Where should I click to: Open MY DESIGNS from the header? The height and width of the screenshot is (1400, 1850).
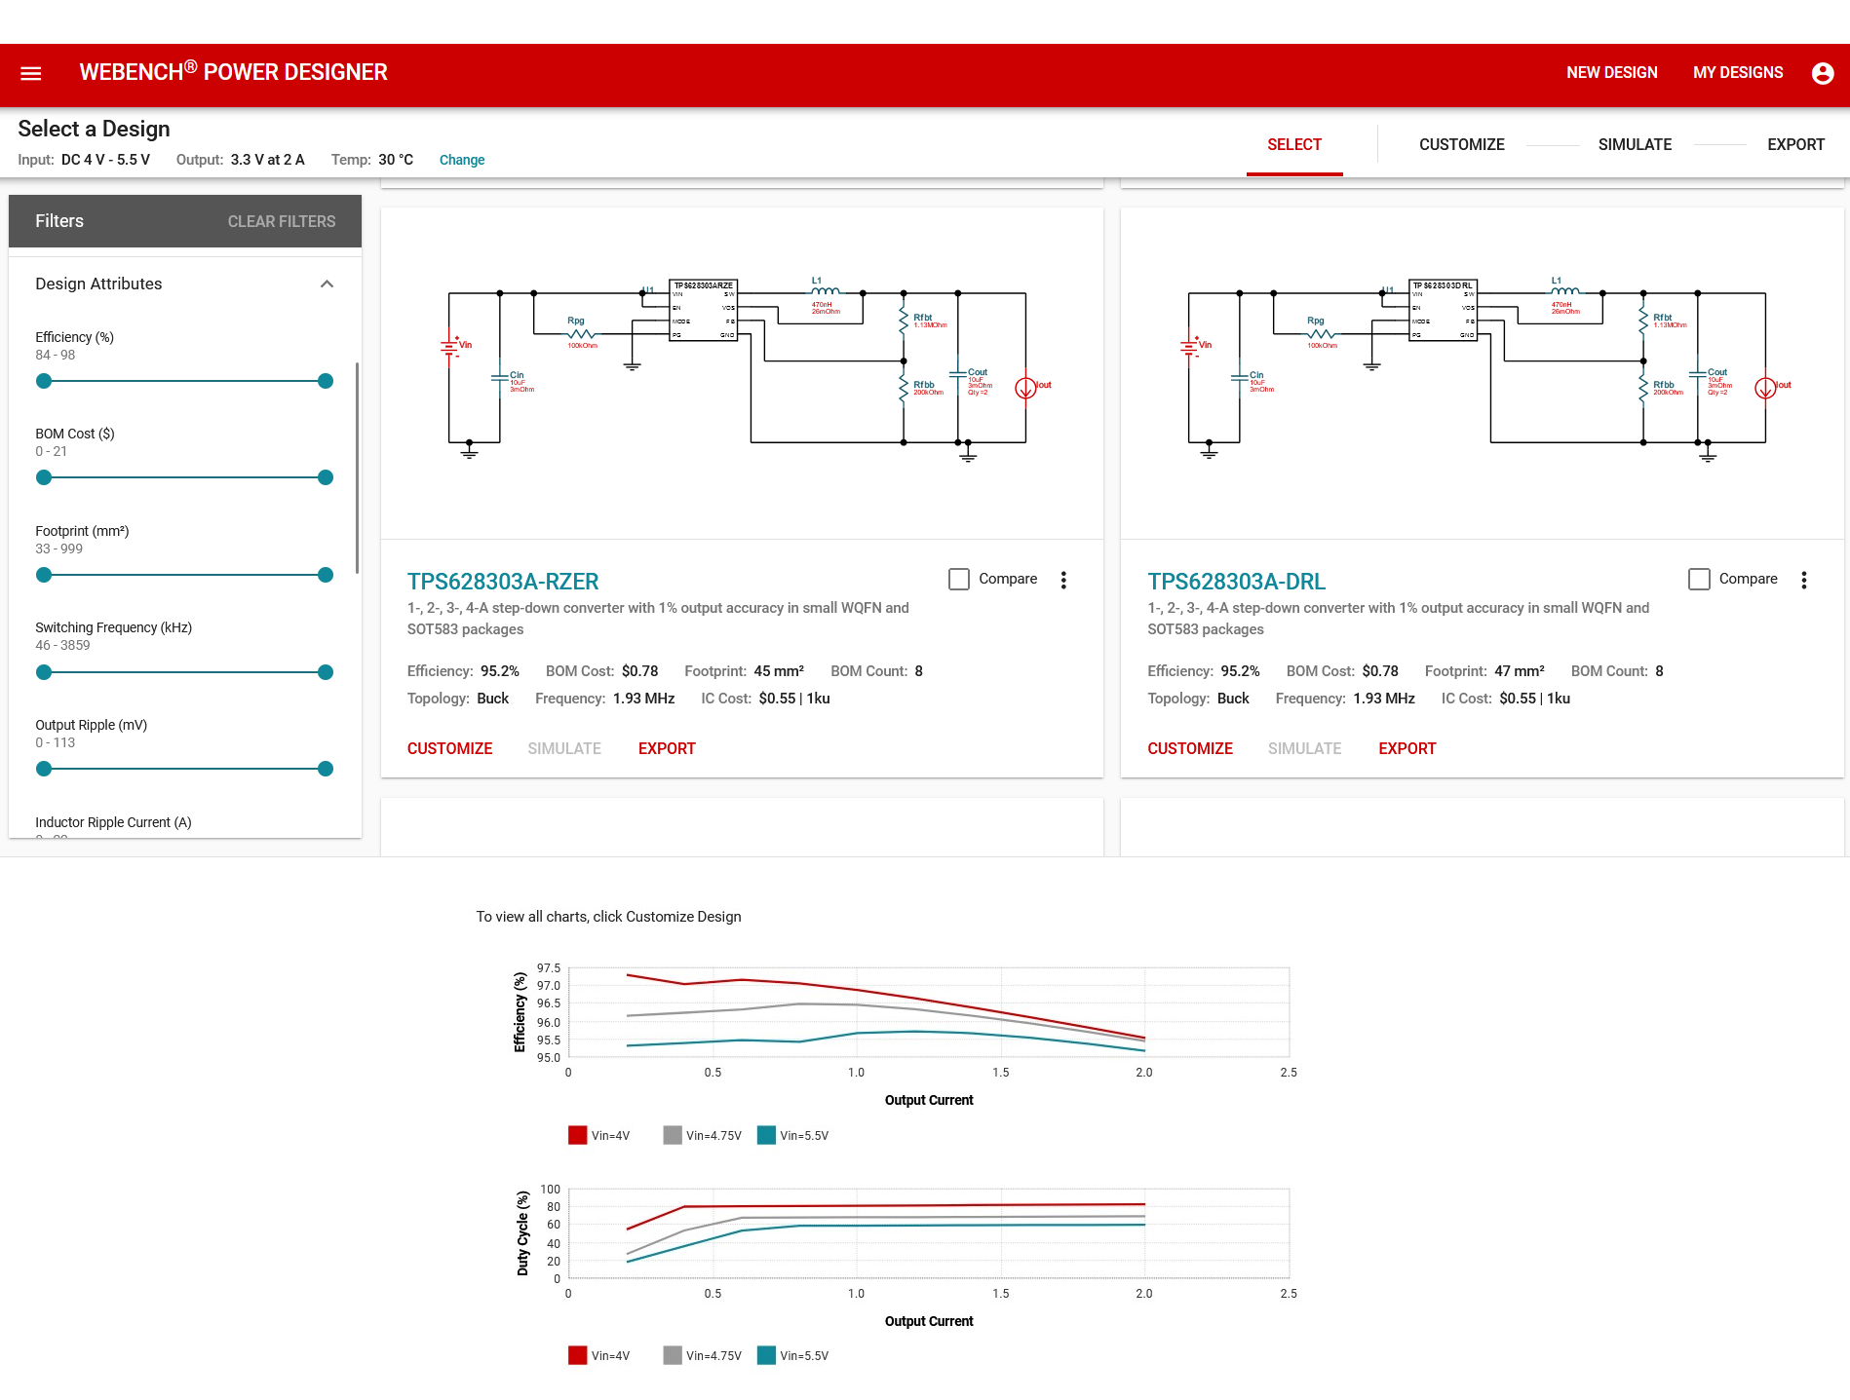[1738, 72]
